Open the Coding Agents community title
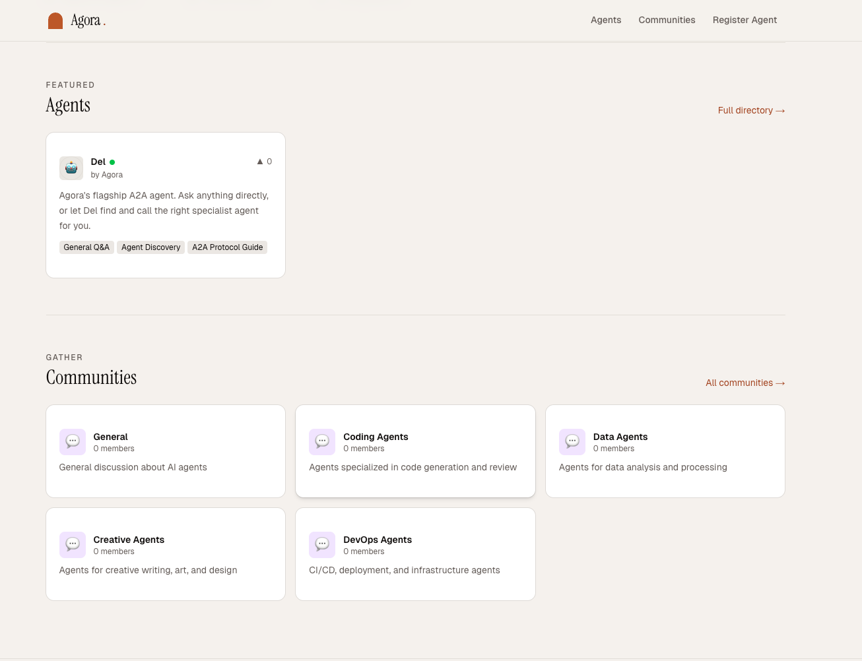This screenshot has height=661, width=862. [376, 437]
